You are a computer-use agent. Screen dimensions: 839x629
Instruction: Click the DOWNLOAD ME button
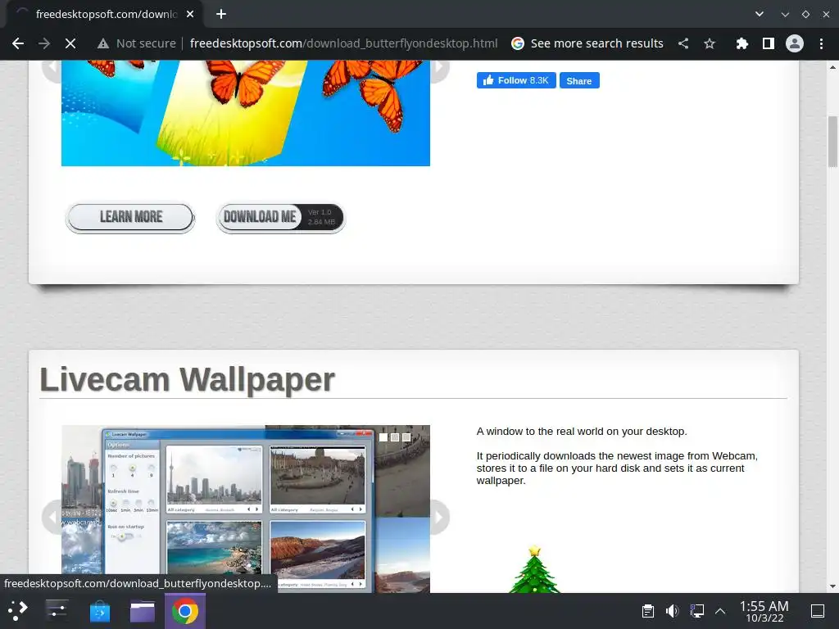(x=280, y=217)
